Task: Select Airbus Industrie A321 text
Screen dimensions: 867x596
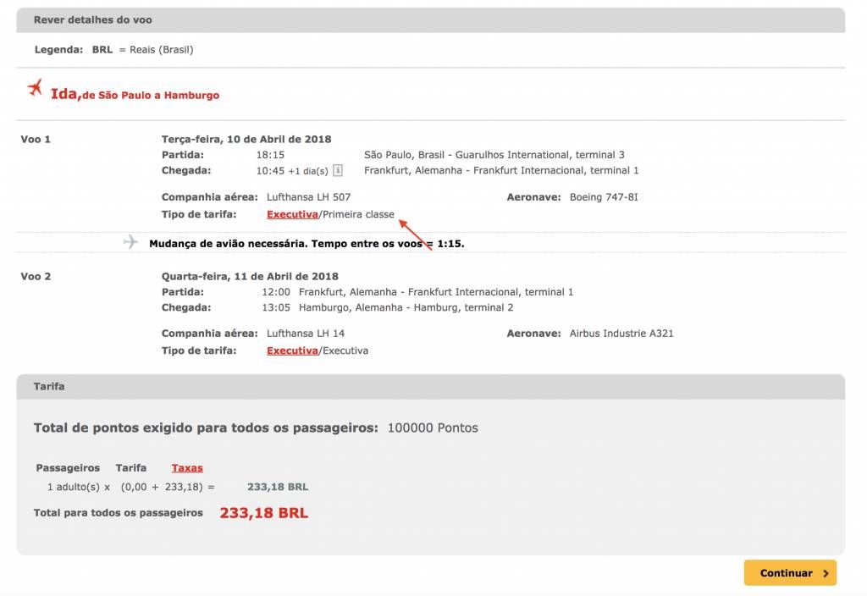Action: click(621, 334)
